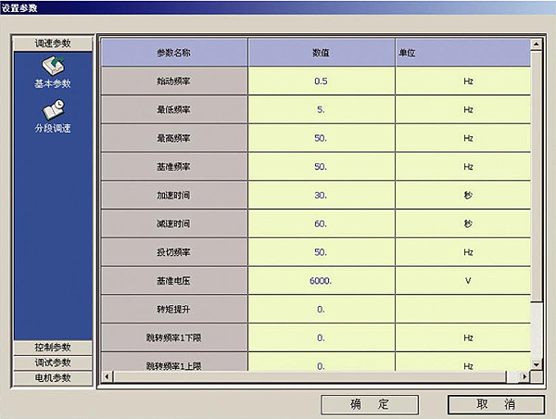Image resolution: width=556 pixels, height=419 pixels.
Task: Click the 始动频率 value cell showing 0.5
Action: click(x=321, y=82)
